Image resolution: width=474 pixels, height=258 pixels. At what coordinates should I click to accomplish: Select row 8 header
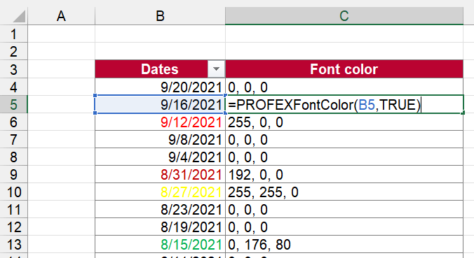(x=13, y=157)
